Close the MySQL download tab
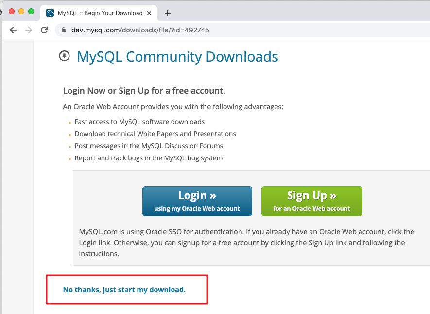Viewport: 430px width, 314px height. pyautogui.click(x=149, y=13)
